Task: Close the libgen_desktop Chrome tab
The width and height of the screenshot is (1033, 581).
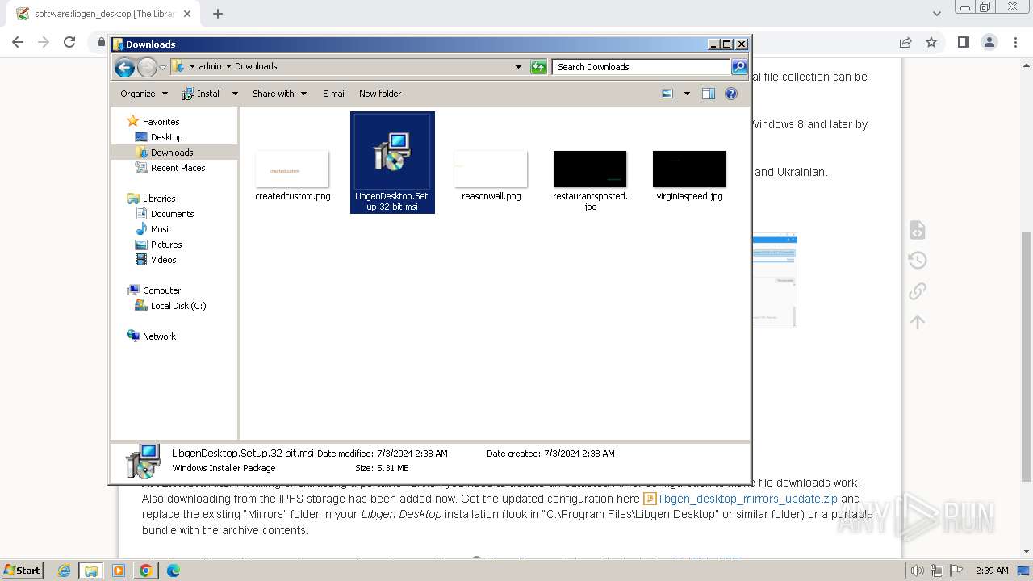Action: tap(187, 14)
